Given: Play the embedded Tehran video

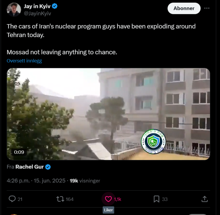Looking at the screenshot, I should coord(108,114).
